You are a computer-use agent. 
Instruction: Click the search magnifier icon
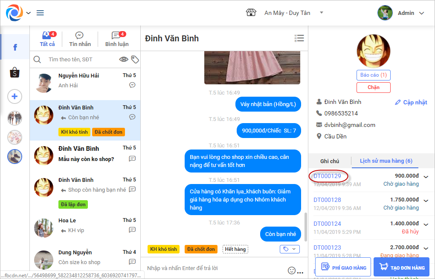click(x=37, y=59)
